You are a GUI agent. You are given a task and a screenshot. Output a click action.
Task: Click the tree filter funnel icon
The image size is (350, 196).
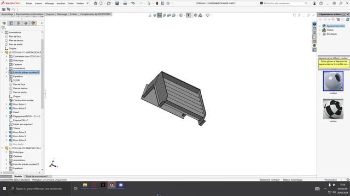point(3,28)
